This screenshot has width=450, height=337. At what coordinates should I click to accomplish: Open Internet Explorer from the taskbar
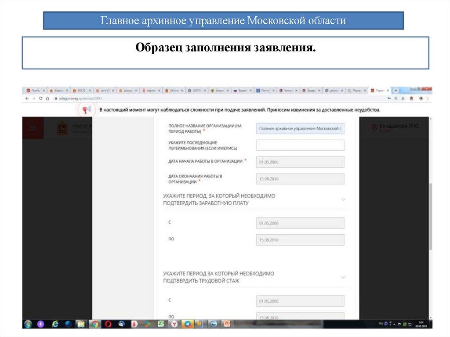pyautogui.click(x=55, y=324)
